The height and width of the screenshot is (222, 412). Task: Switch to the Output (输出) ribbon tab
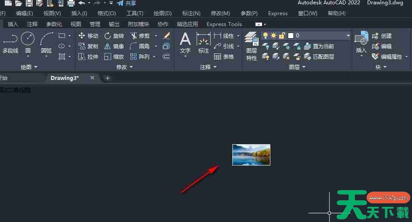(114, 24)
